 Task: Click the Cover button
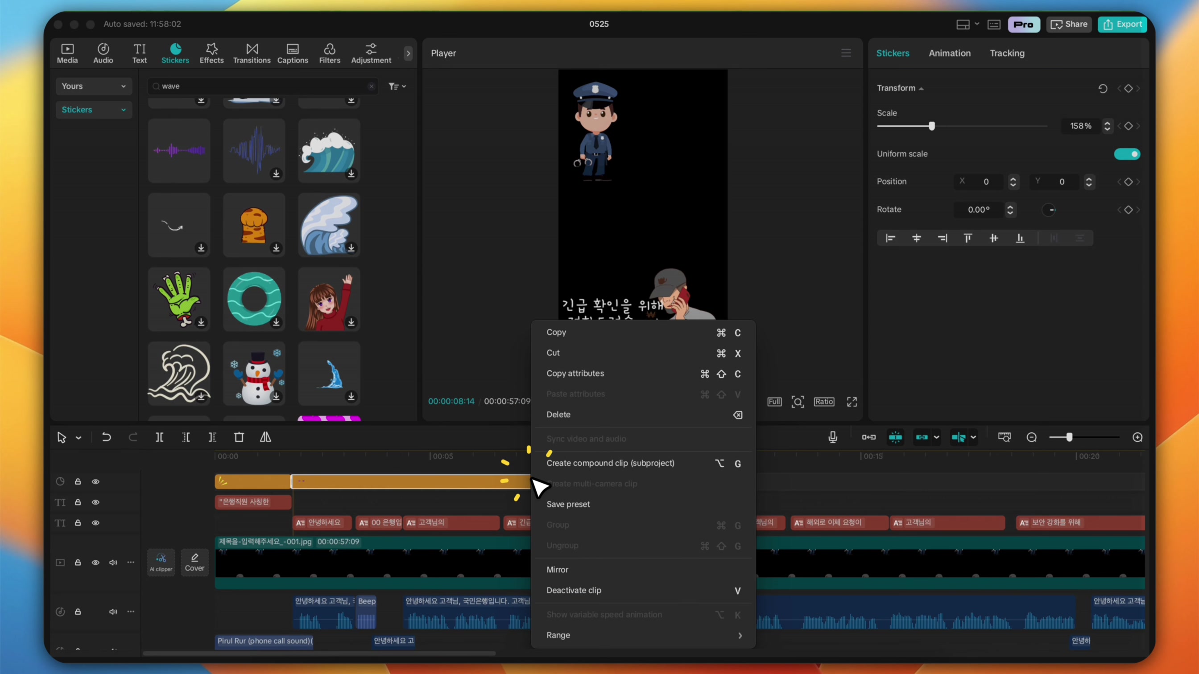194,563
